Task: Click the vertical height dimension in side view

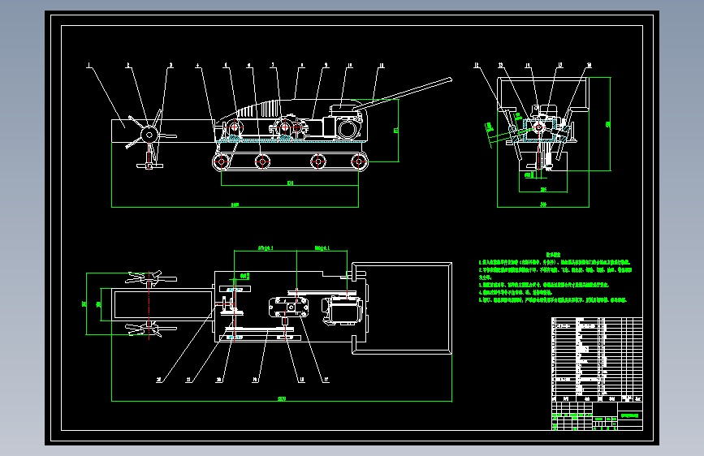Action: tap(396, 130)
